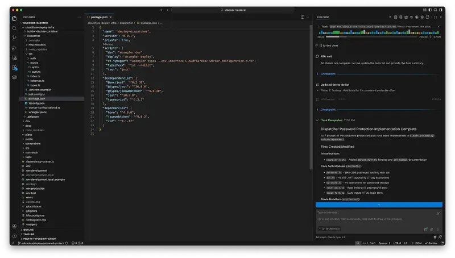Select the package.json editor tab

tap(98, 17)
